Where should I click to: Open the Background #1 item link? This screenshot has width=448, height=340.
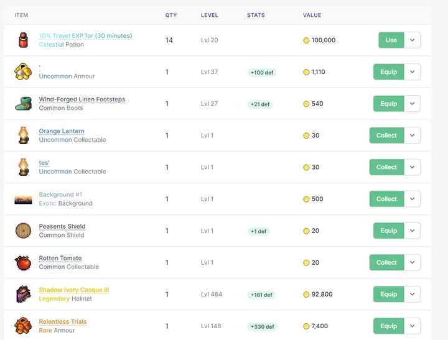(60, 195)
